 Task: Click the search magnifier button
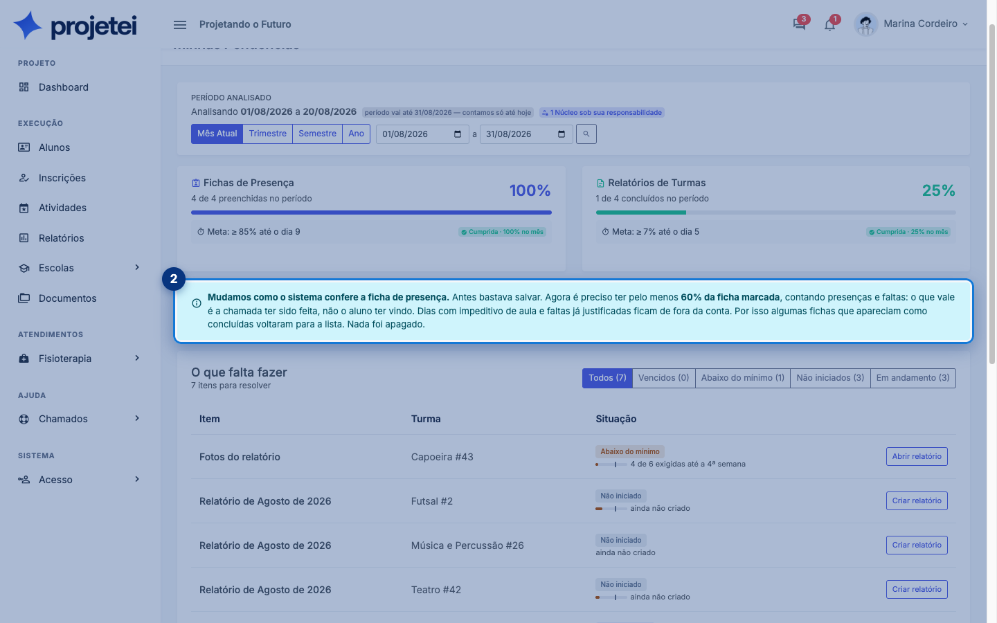click(x=586, y=134)
